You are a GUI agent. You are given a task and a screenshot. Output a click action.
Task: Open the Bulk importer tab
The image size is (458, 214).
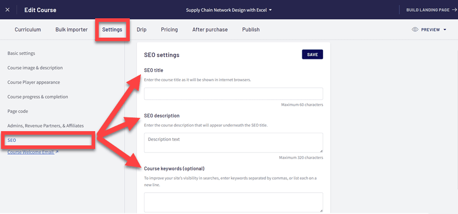coord(72,29)
